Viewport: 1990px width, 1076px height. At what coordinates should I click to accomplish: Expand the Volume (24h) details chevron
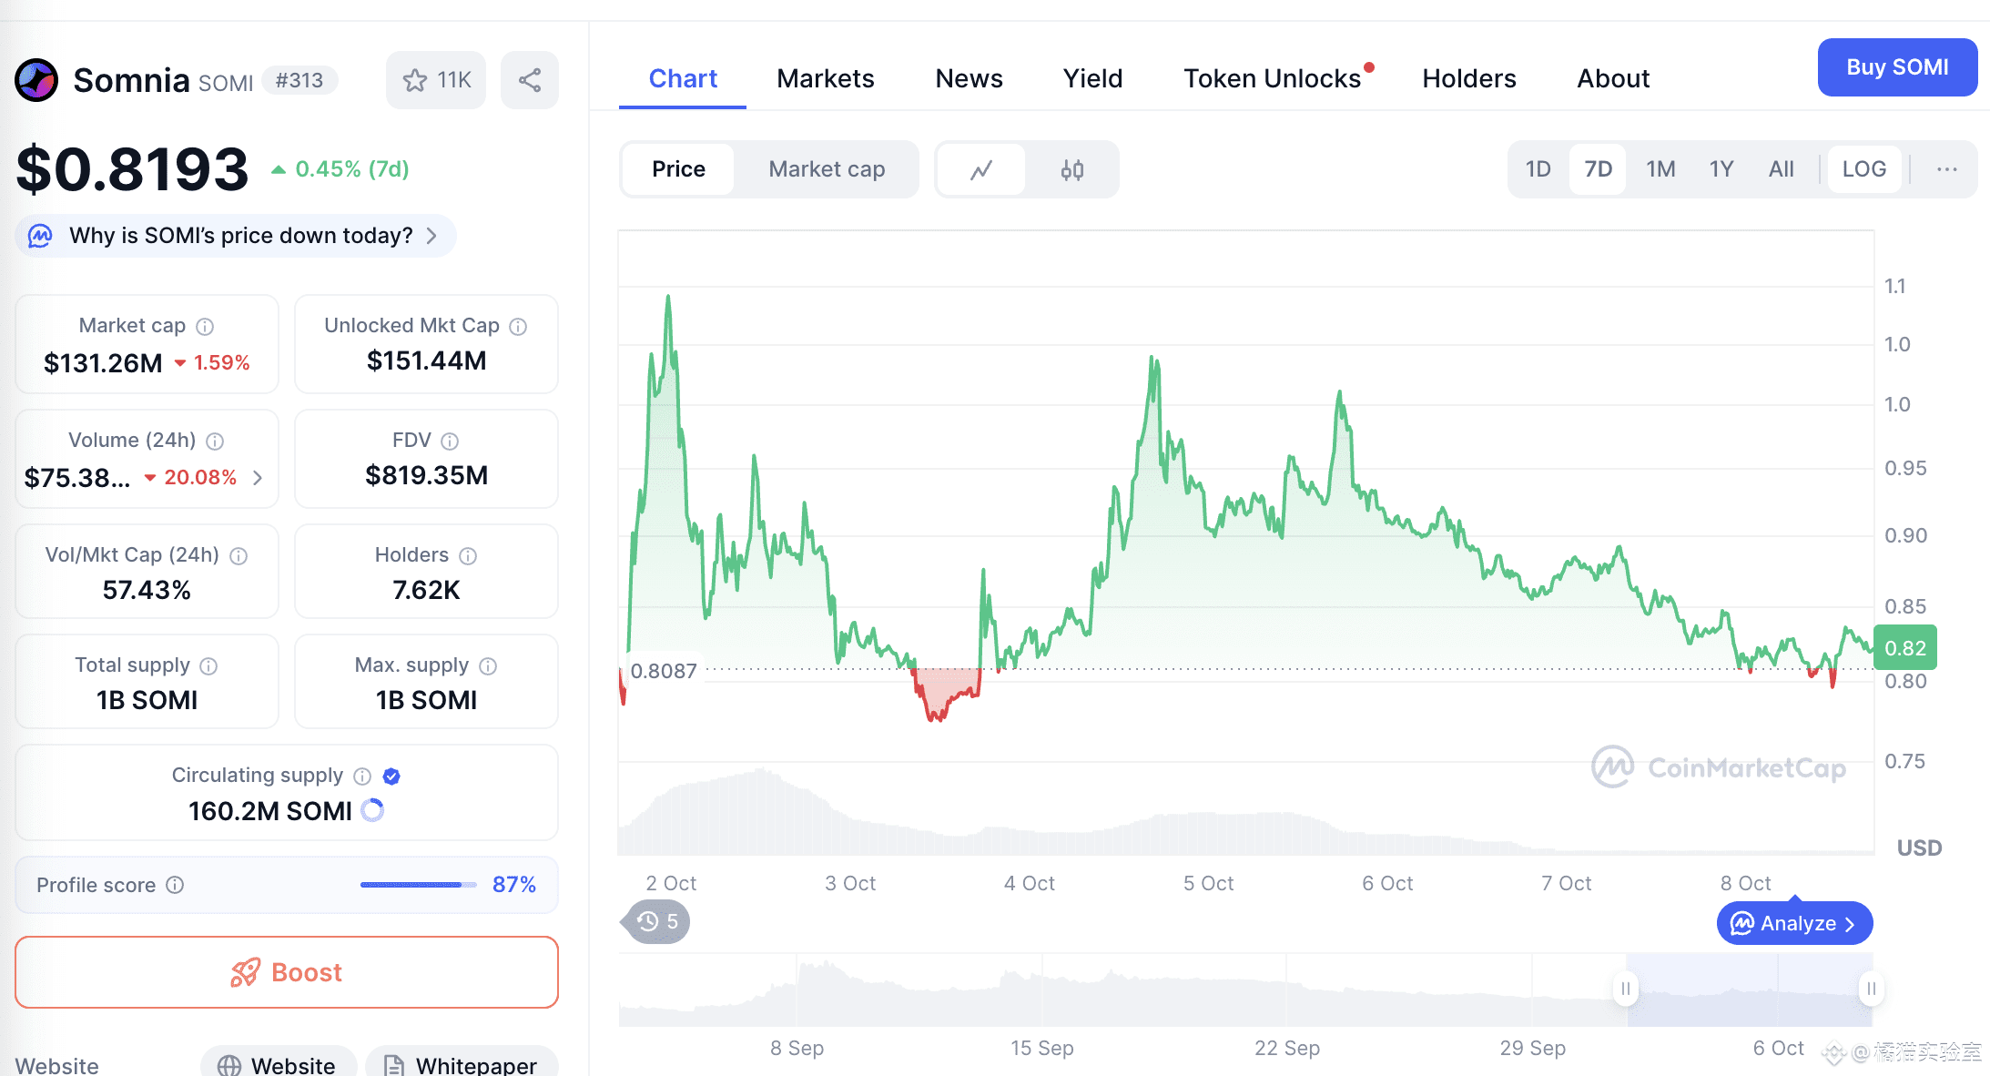coord(258,477)
